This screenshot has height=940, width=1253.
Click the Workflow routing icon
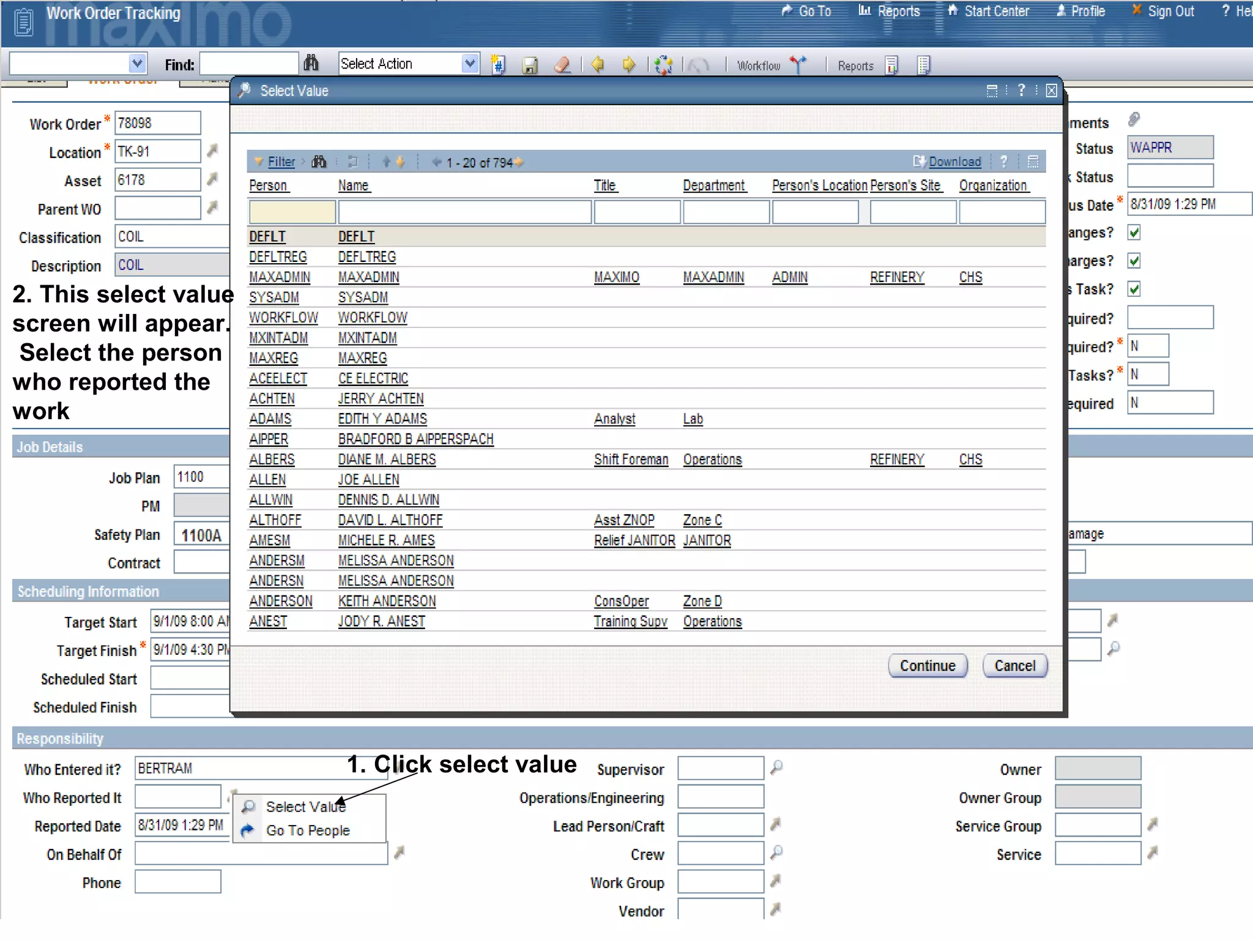(x=798, y=64)
